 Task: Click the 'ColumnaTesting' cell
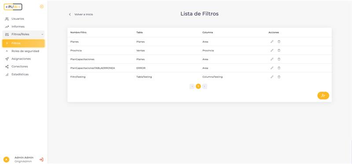(x=213, y=77)
